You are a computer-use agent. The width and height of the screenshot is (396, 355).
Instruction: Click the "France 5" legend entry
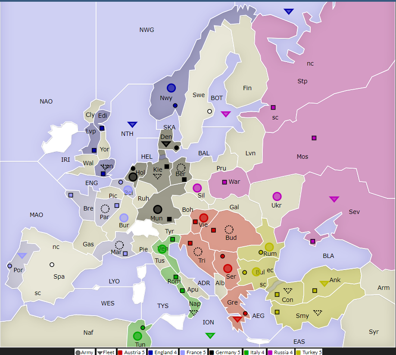[x=193, y=352]
